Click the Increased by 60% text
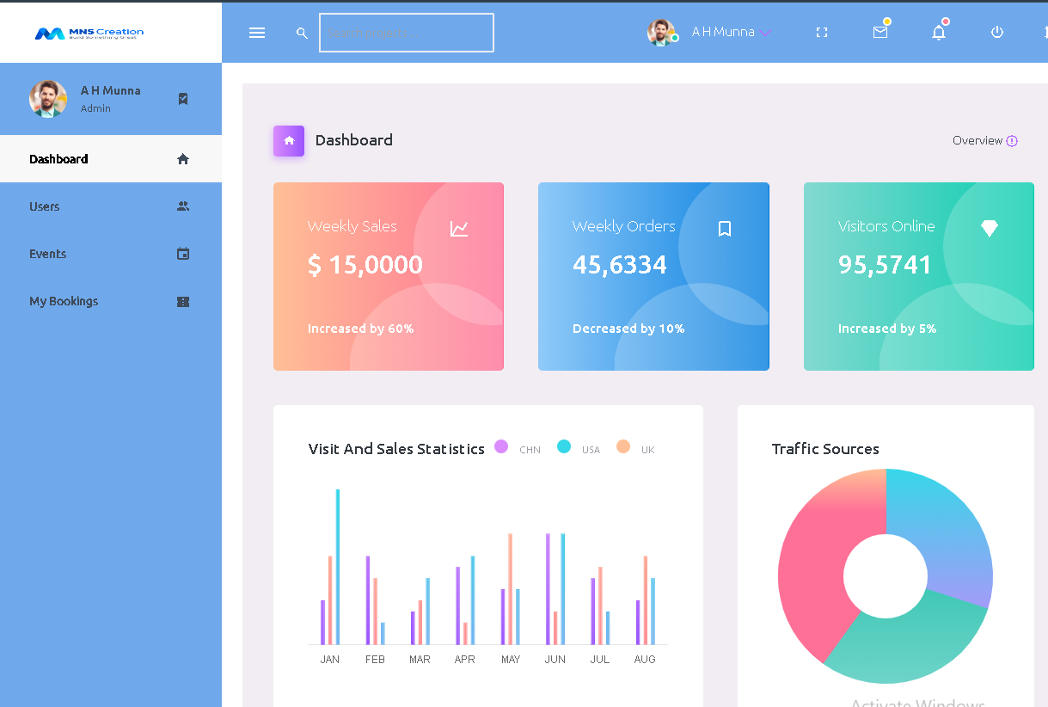The width and height of the screenshot is (1048, 707). coord(360,329)
